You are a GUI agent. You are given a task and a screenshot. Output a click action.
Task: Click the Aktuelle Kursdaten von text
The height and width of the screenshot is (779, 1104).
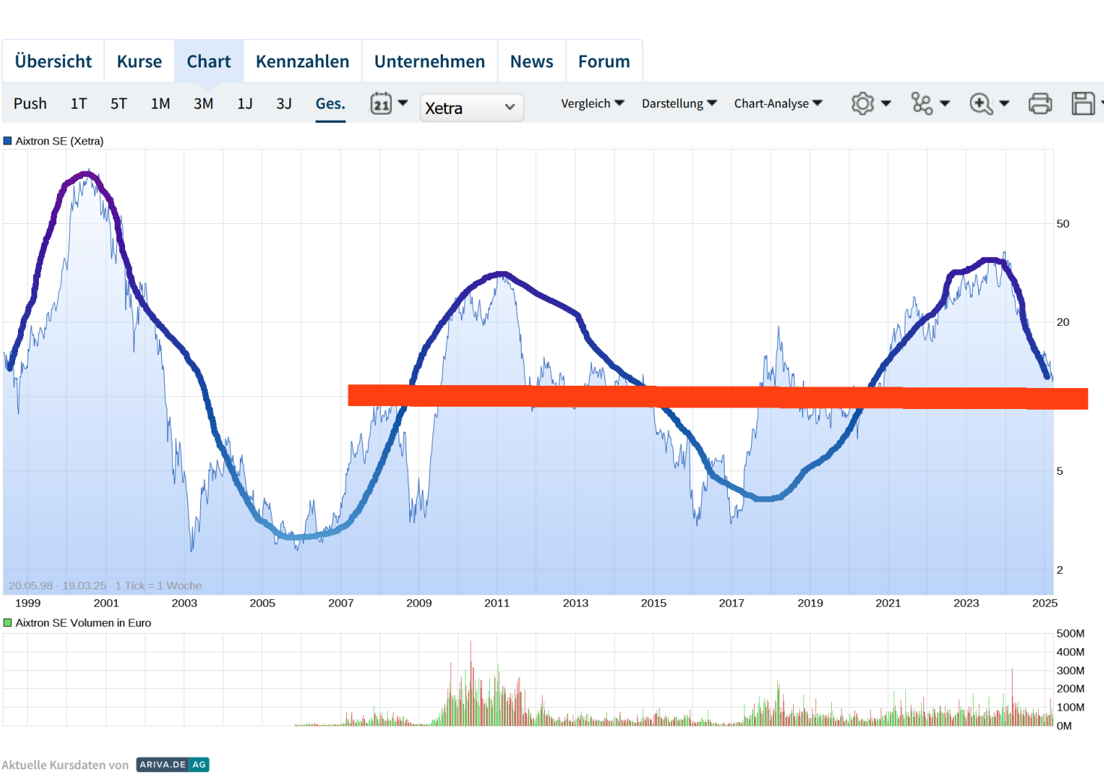click(x=65, y=765)
